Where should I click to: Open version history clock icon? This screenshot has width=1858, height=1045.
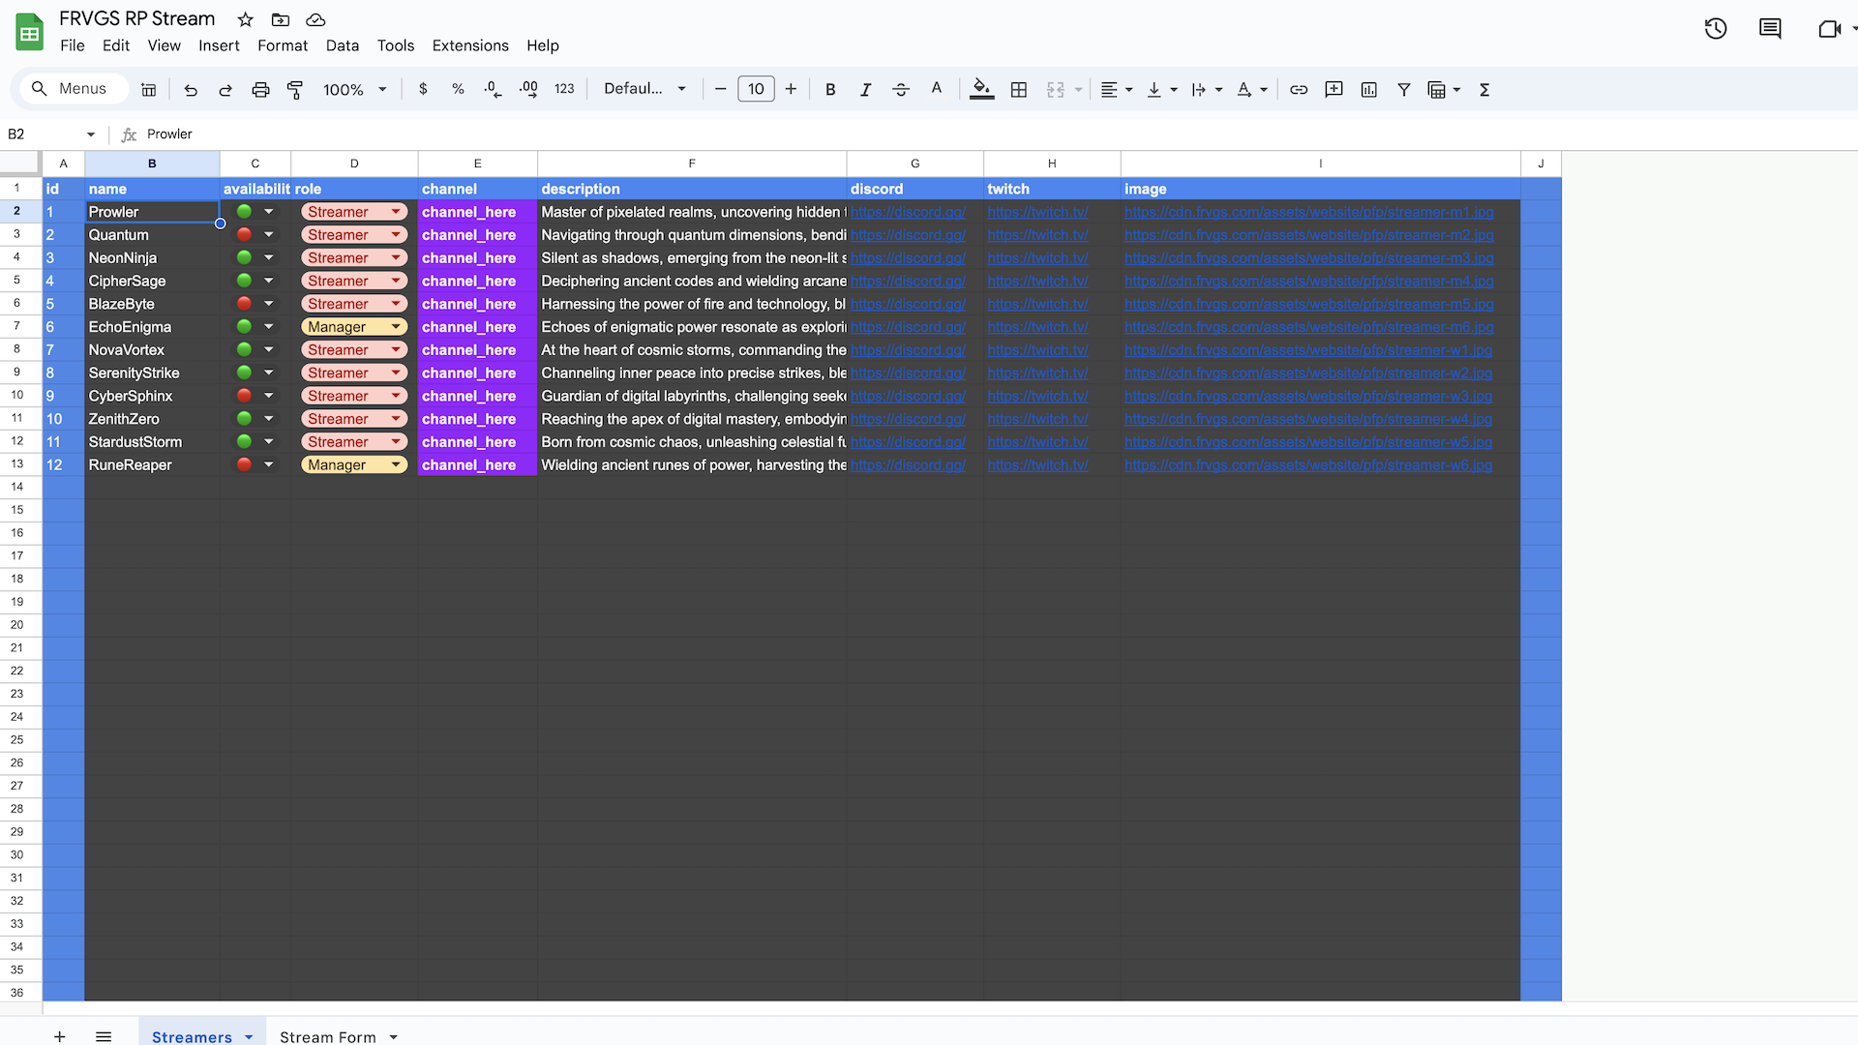1716,29
